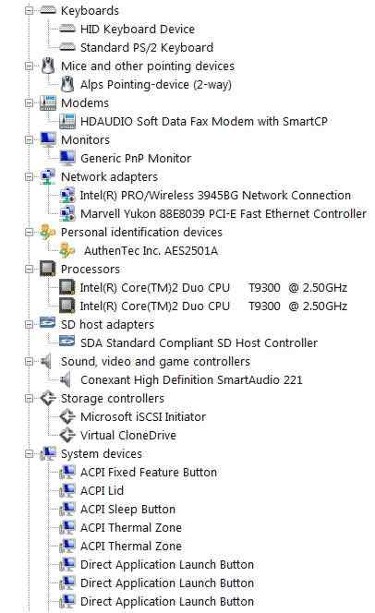Click the Storage controllers category icon
The image size is (375, 613).
point(48,398)
